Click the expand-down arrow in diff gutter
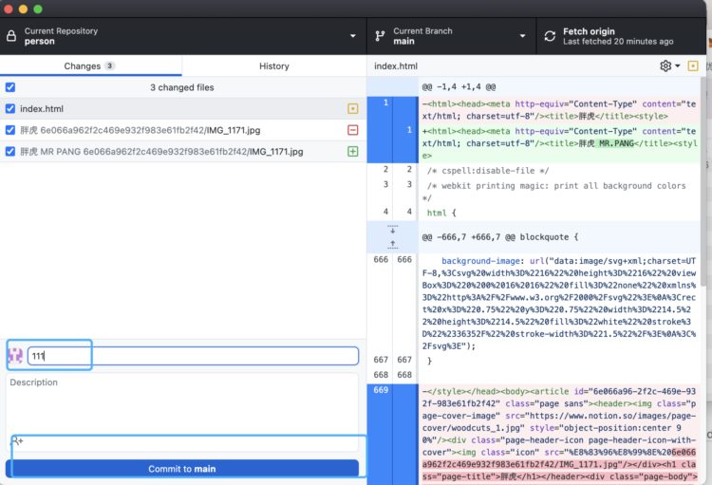 pos(393,231)
